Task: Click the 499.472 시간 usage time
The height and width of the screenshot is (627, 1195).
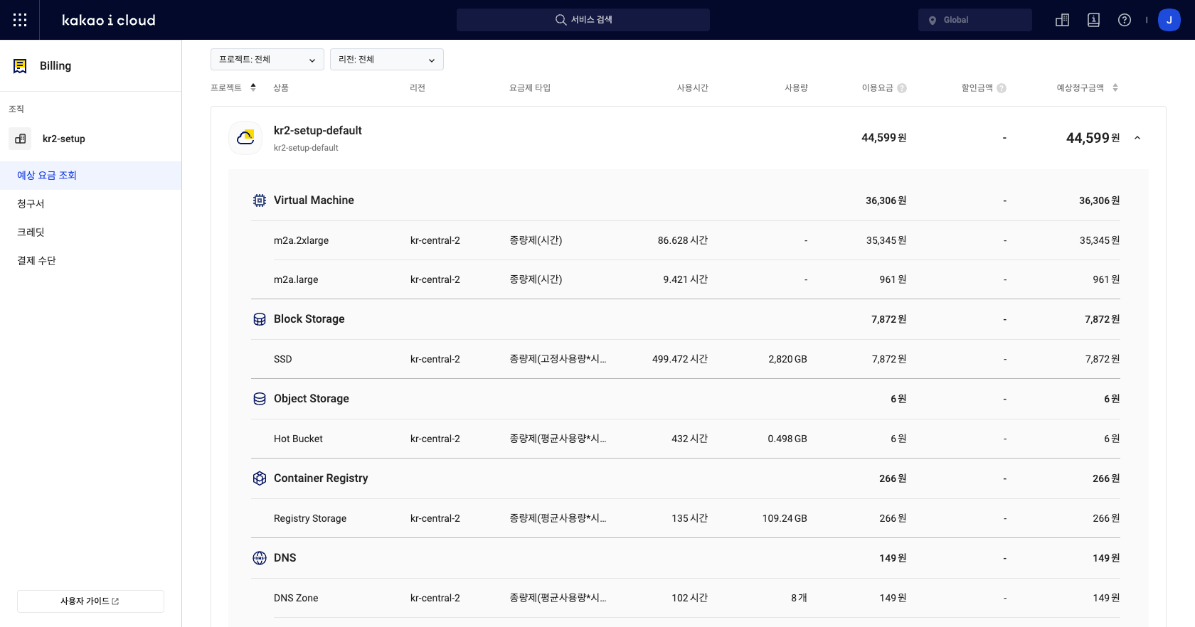Action: (x=680, y=360)
